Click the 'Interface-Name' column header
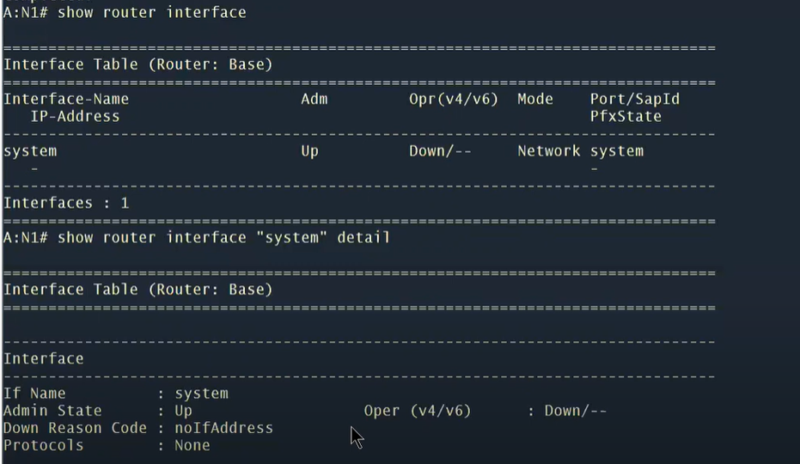Image resolution: width=800 pixels, height=464 pixels. click(66, 99)
